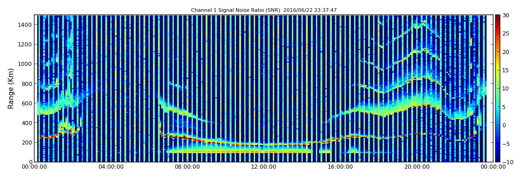Click the 200 range tick label

[x=27, y=142]
